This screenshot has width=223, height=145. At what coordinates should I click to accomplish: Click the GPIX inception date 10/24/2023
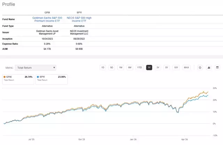point(47,39)
